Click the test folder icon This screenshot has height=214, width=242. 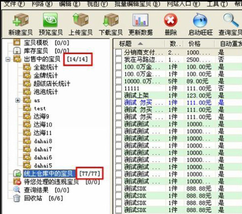[x=27, y=109]
